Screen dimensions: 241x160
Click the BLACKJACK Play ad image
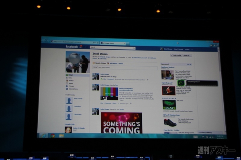pyautogui.click(x=169, y=105)
